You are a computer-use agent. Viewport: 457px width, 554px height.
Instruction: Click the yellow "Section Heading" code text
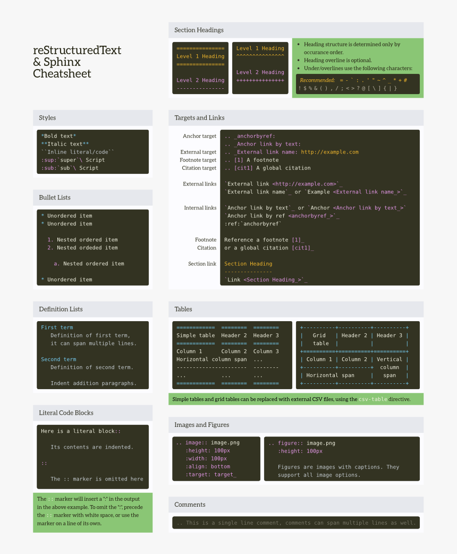(248, 264)
